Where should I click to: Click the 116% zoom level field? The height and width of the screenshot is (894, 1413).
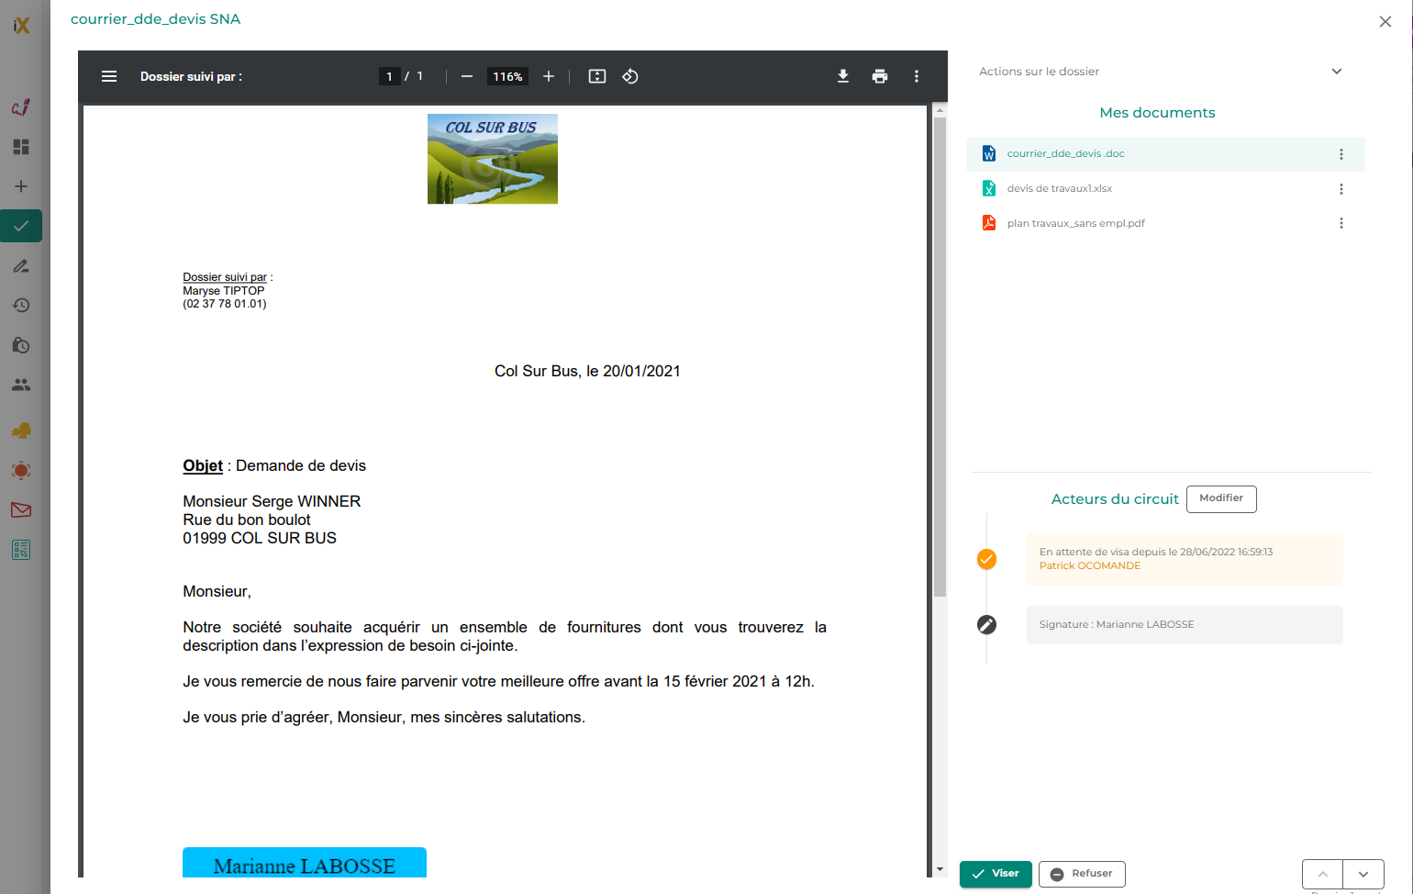tap(507, 76)
